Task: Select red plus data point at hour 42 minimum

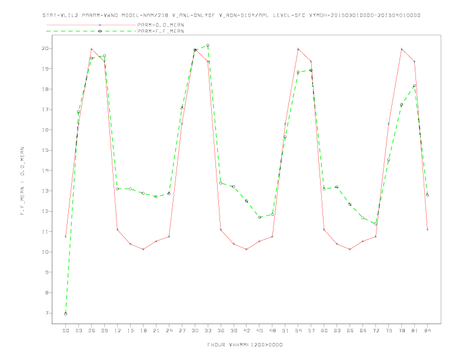Action: coord(247,249)
